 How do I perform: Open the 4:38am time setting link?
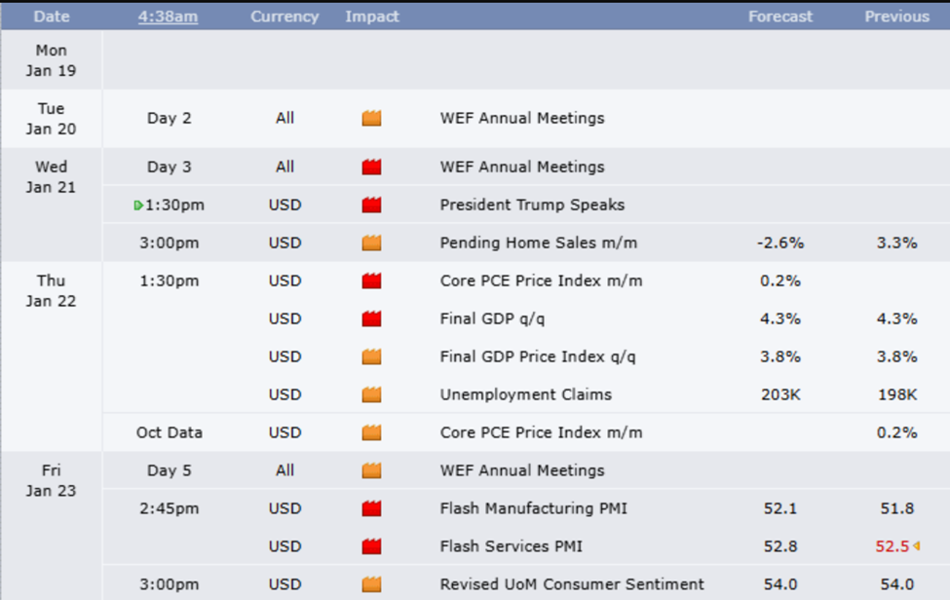(168, 17)
